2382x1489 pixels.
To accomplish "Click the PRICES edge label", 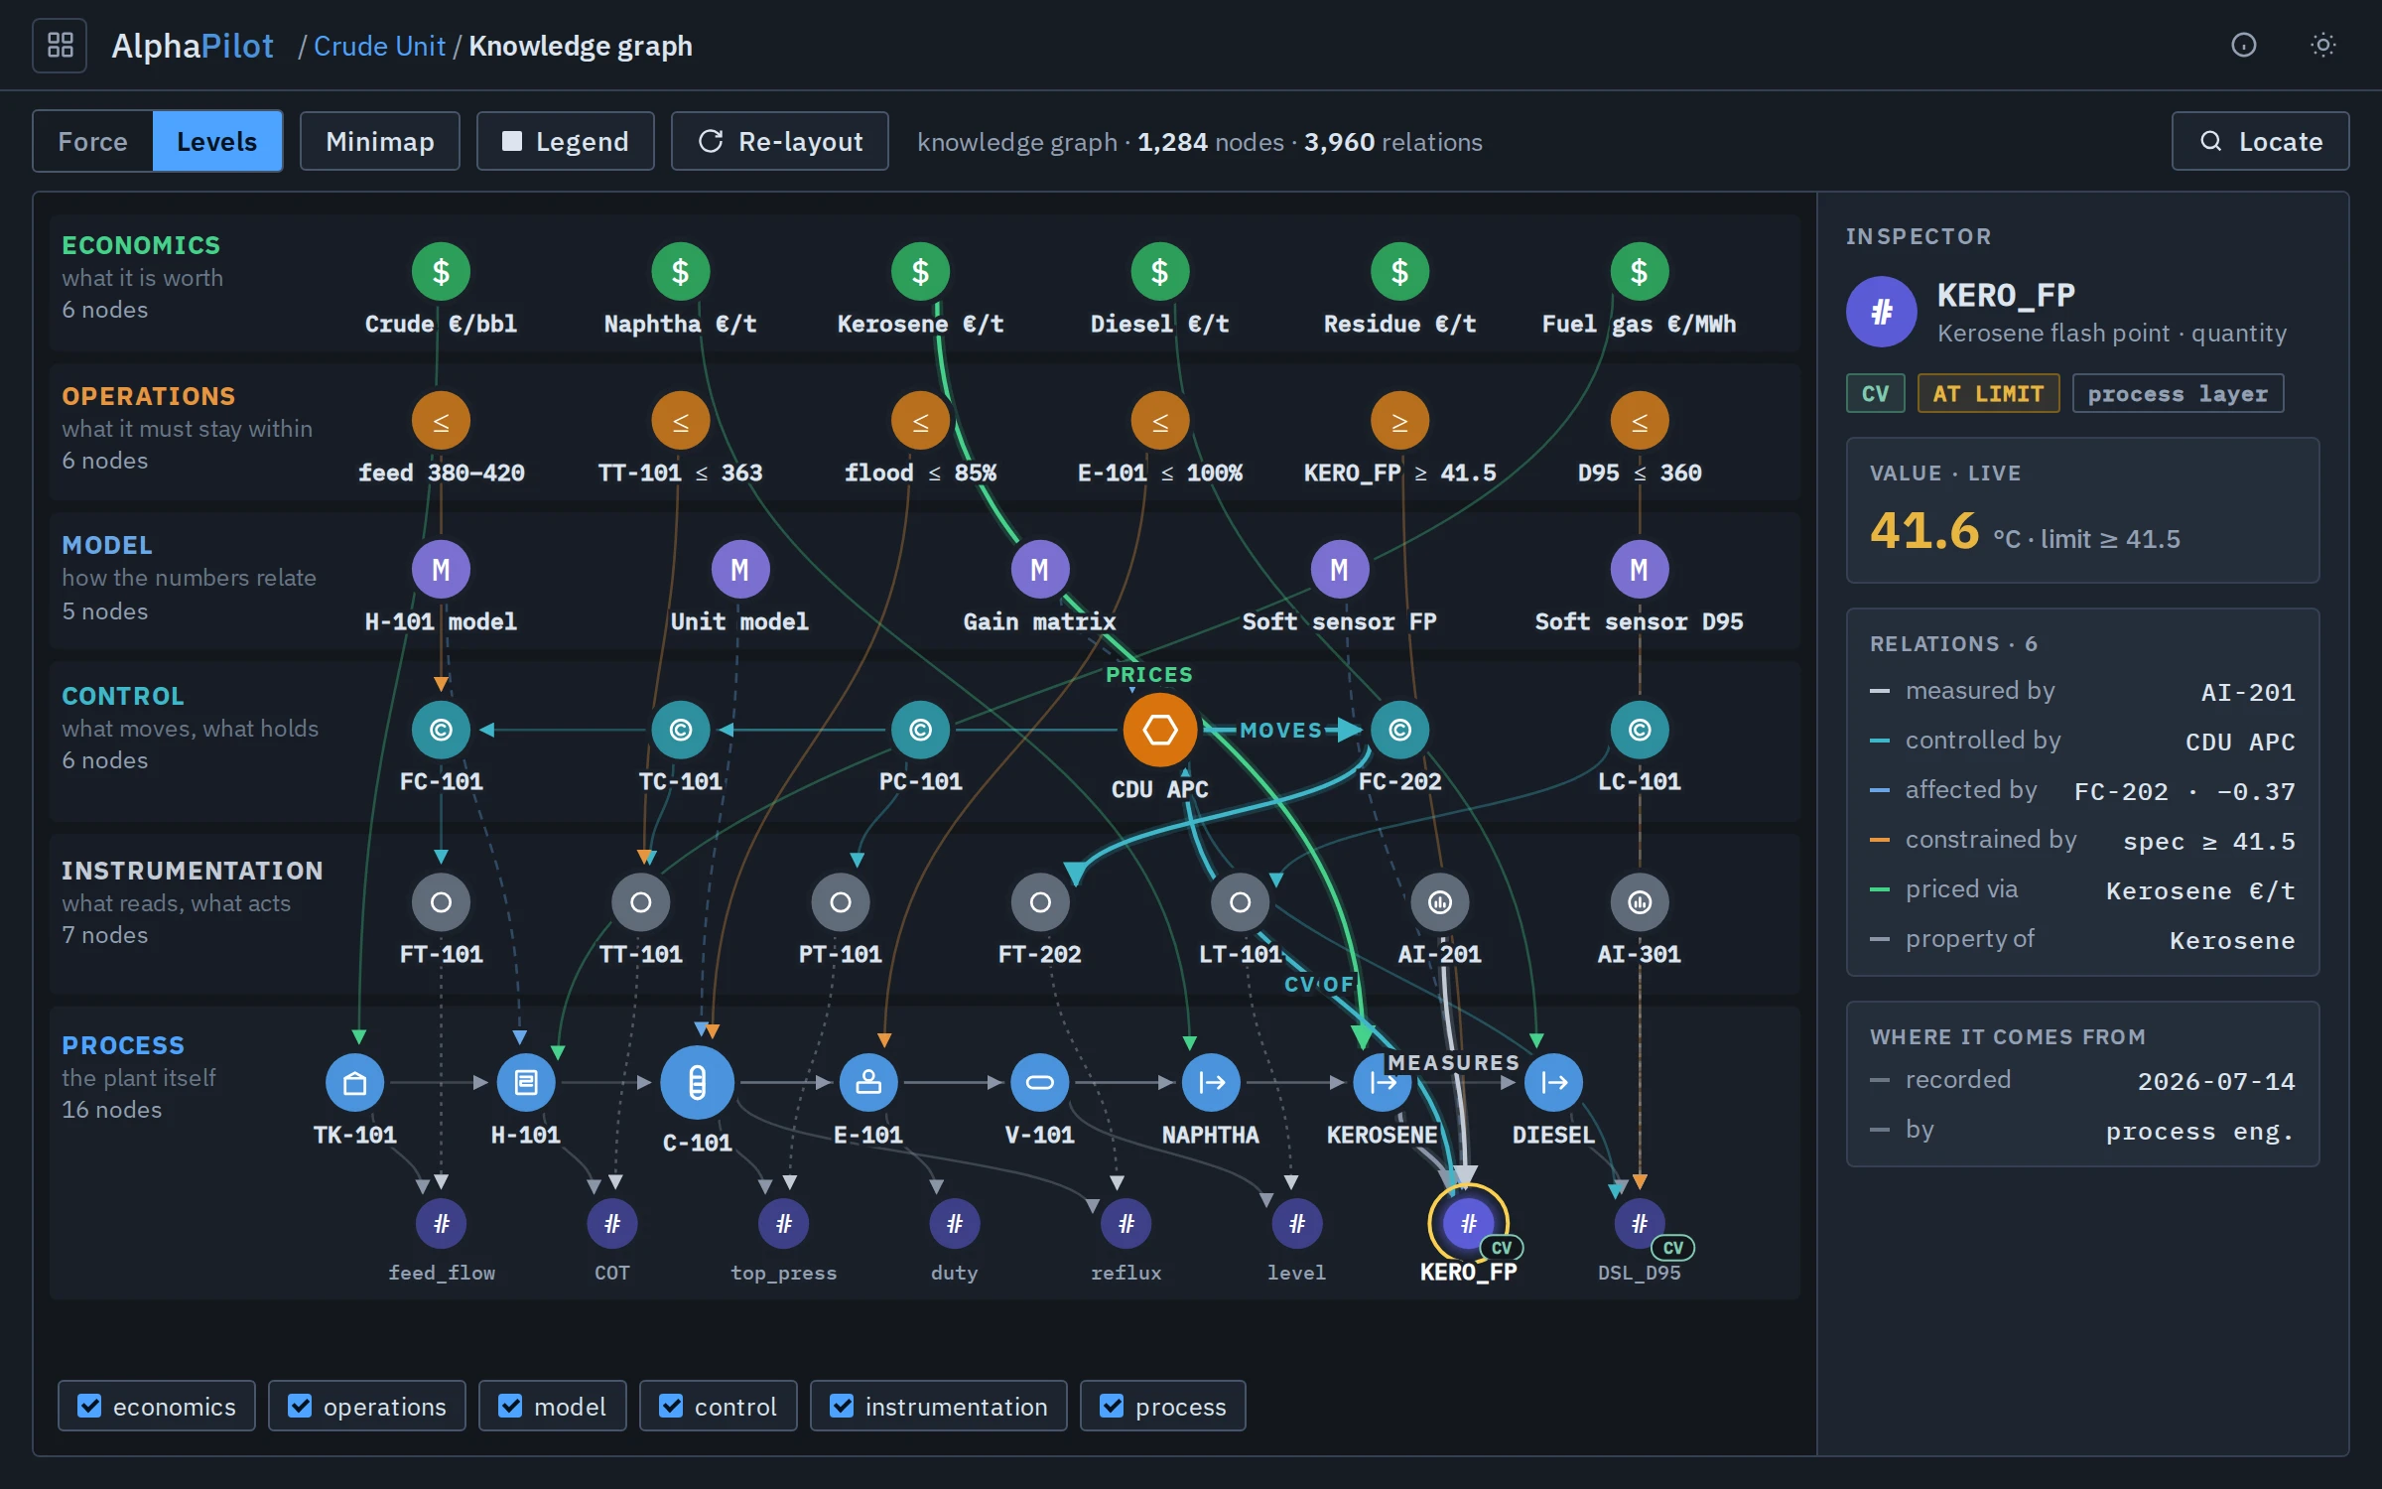I will pos(1149,675).
